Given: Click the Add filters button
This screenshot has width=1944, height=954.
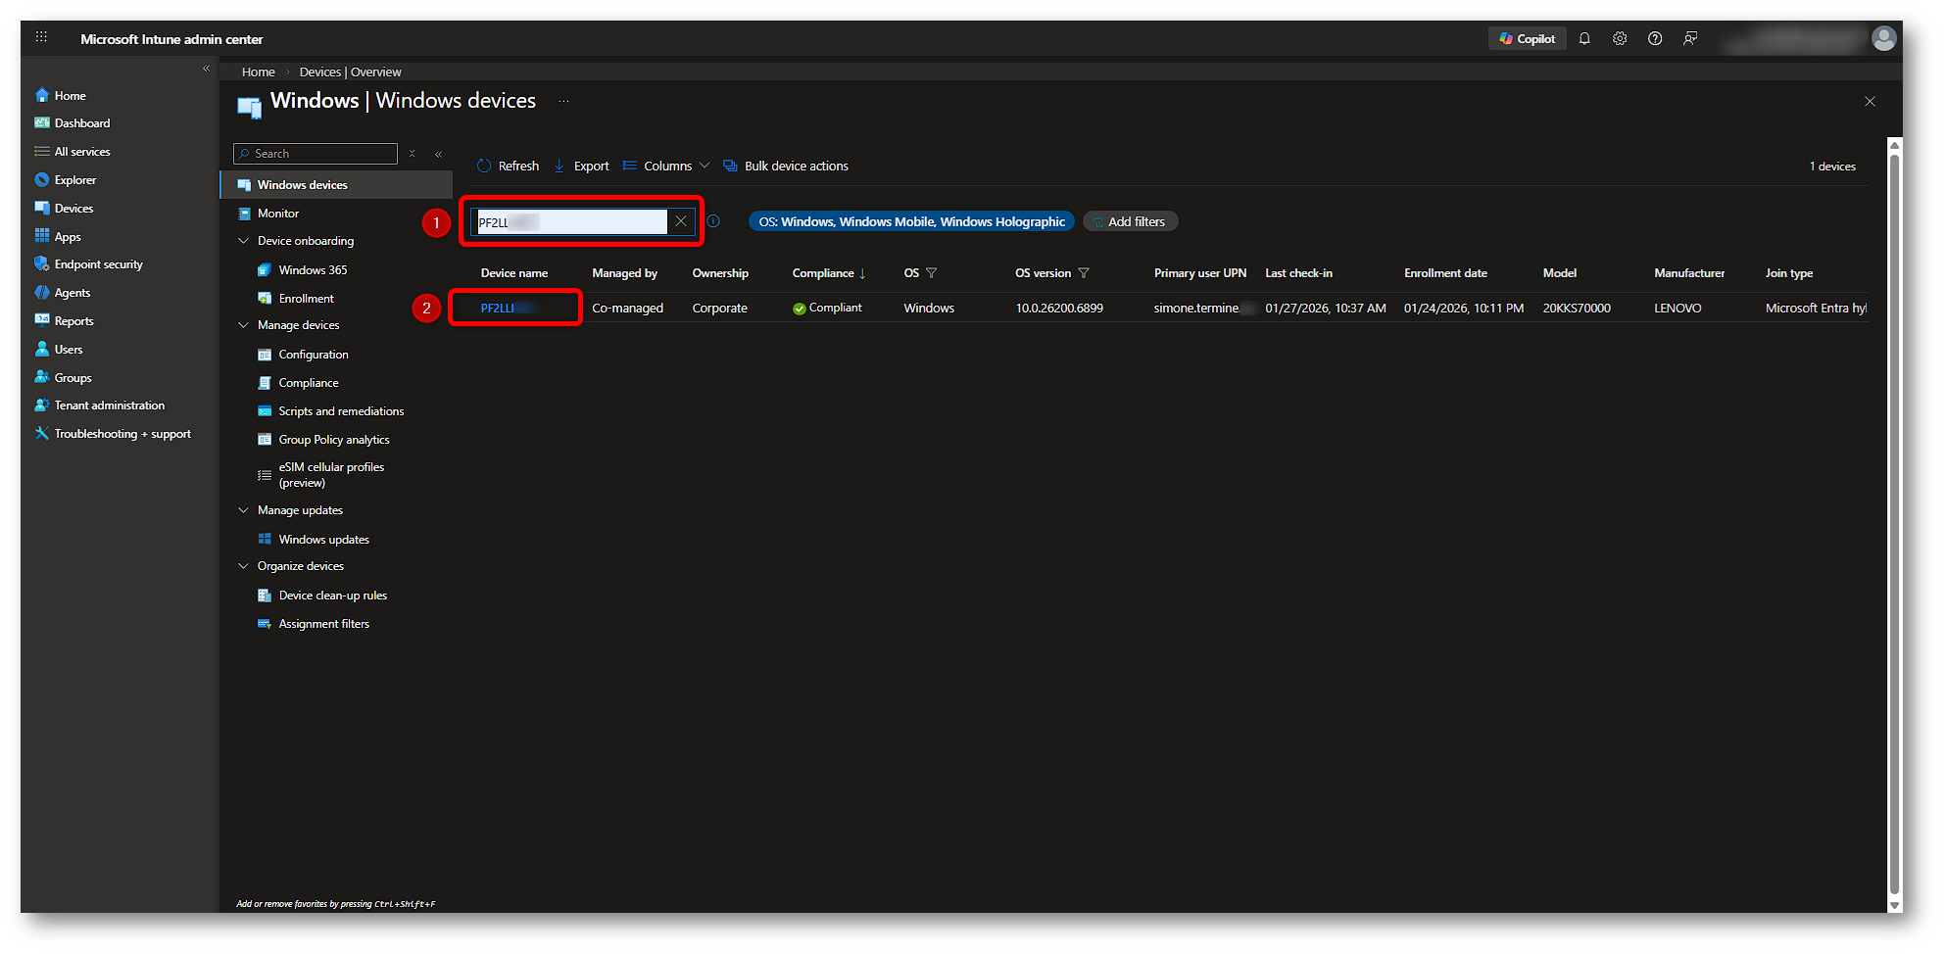Looking at the screenshot, I should coord(1130,222).
